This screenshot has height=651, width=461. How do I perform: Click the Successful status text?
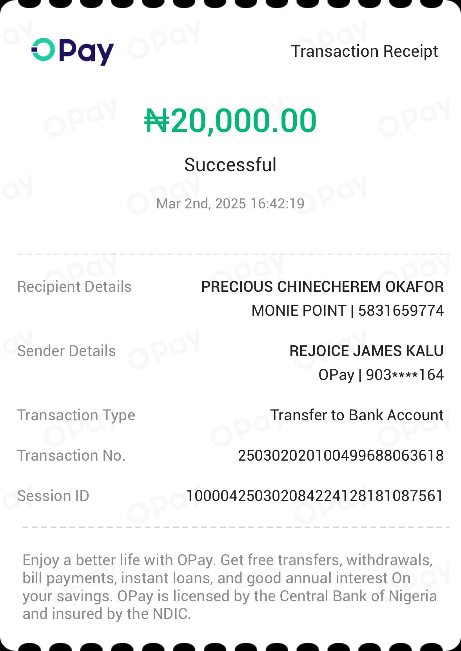point(230,165)
